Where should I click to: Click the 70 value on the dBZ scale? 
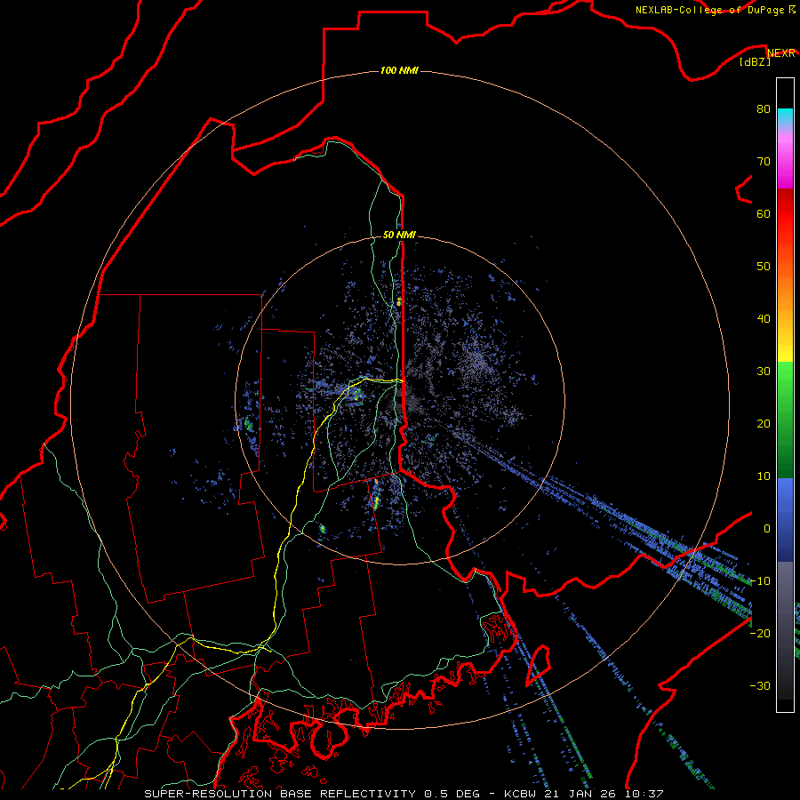click(x=764, y=162)
